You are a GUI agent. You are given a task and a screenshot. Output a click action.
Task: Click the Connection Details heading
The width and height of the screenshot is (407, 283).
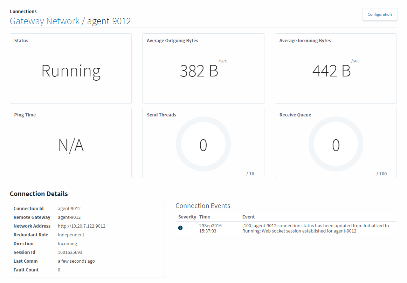39,194
